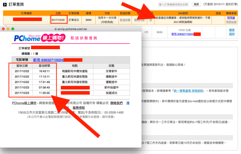Close the popup window with red button
Screen dimensions: 241x154
coord(3,29)
